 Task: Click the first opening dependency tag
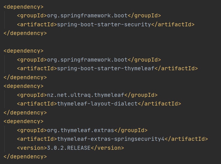(x=23, y=7)
